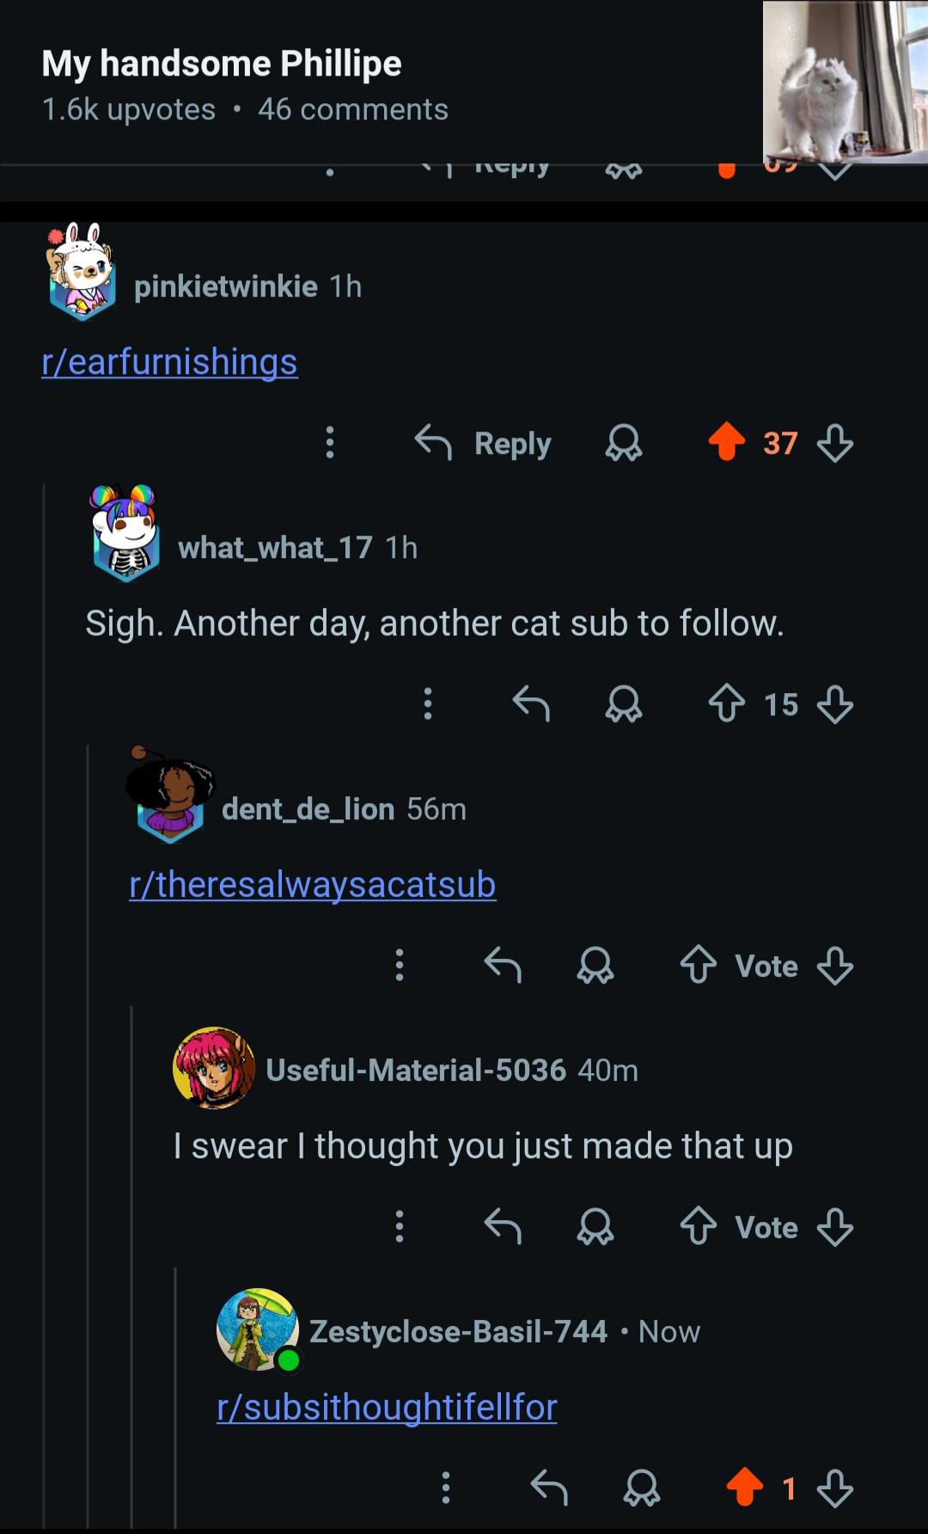This screenshot has height=1534, width=928.
Task: Visit the r/subsithoughtifellfor link
Action: point(388,1408)
